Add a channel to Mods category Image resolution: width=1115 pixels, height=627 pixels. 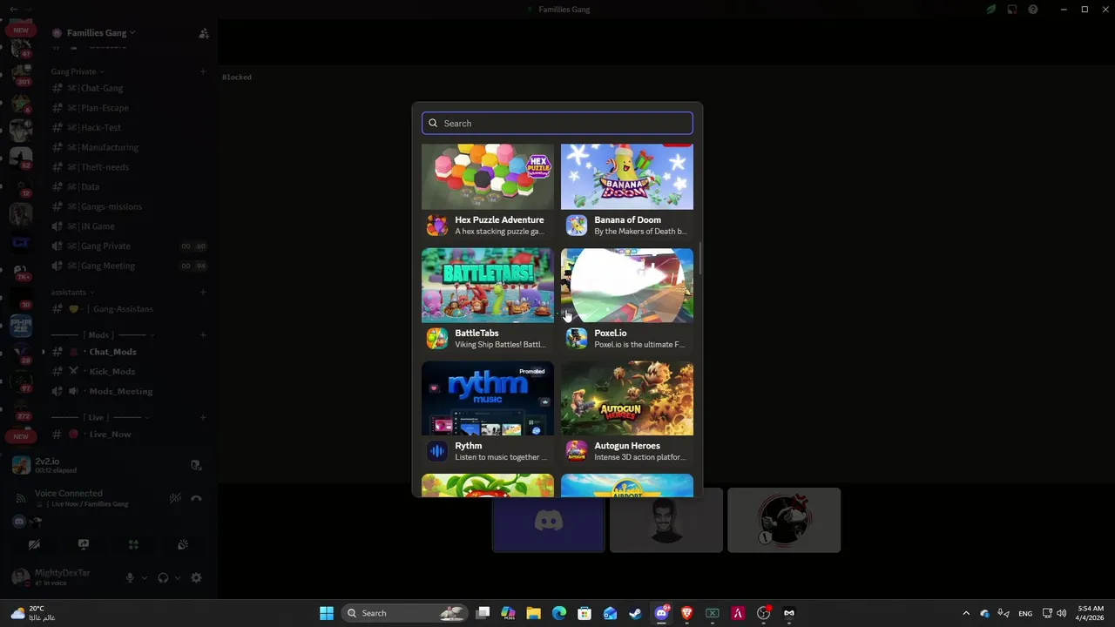[203, 334]
